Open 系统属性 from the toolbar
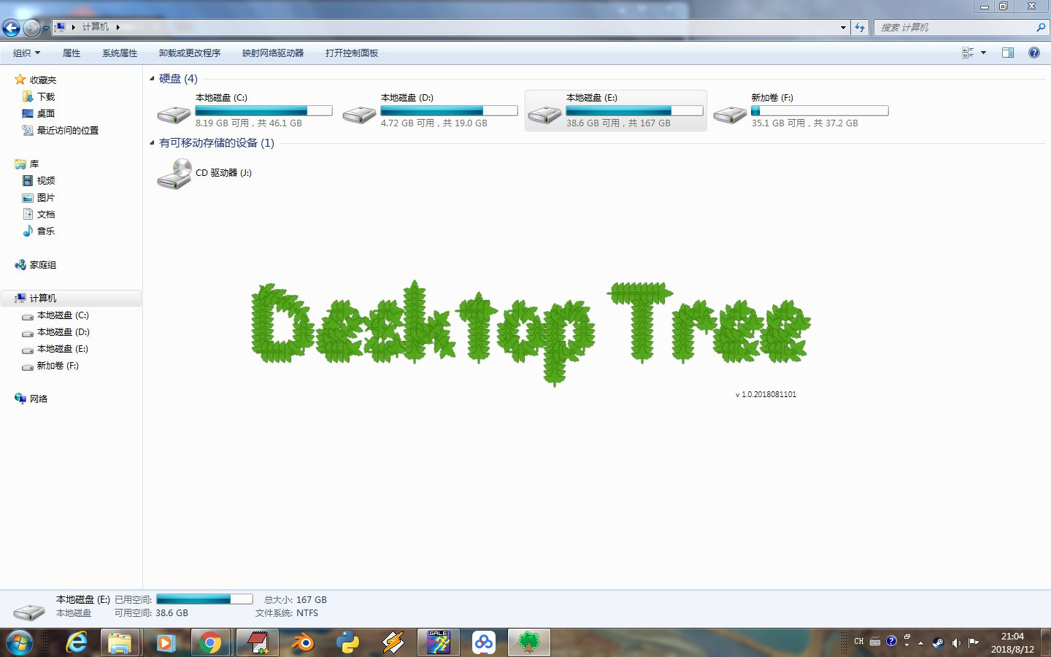The width and height of the screenshot is (1051, 657). pyautogui.click(x=120, y=53)
